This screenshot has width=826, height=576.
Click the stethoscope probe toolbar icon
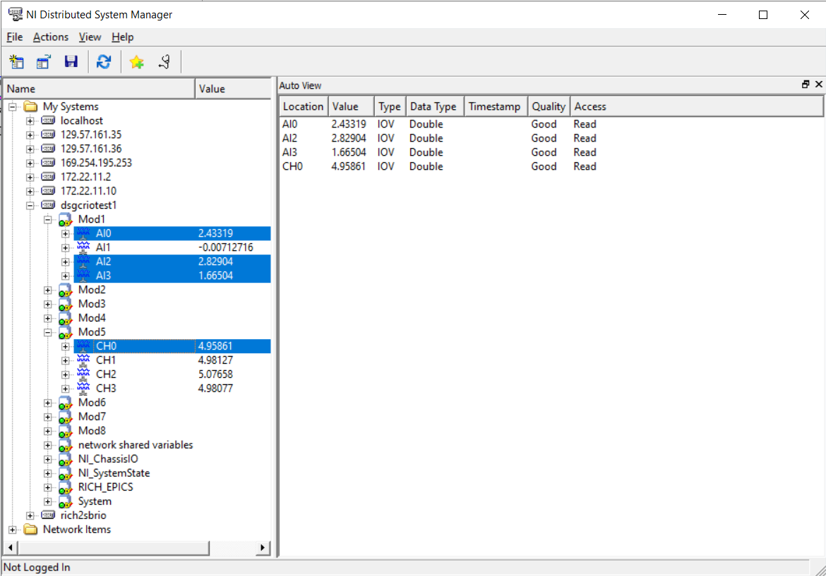coord(164,62)
